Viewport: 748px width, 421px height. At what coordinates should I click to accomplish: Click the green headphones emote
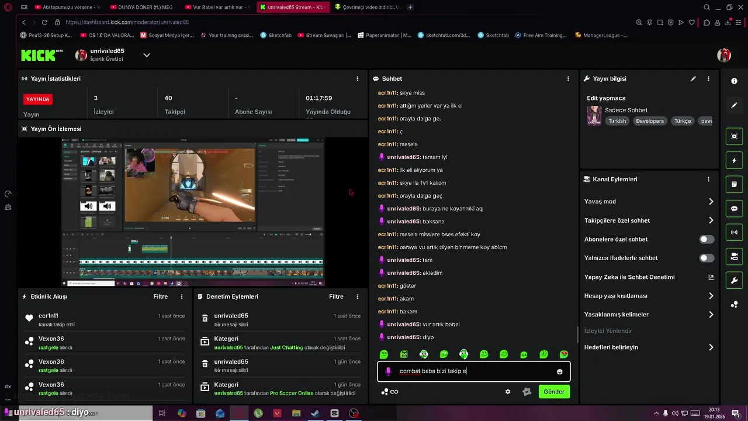coord(463,354)
